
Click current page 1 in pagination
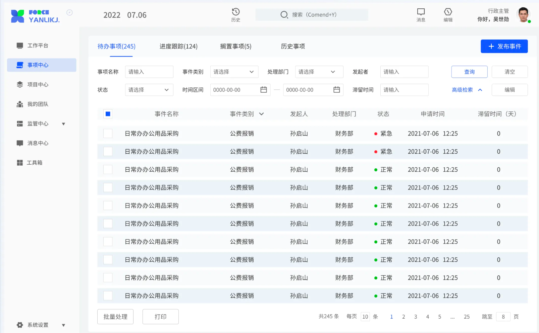point(391,317)
